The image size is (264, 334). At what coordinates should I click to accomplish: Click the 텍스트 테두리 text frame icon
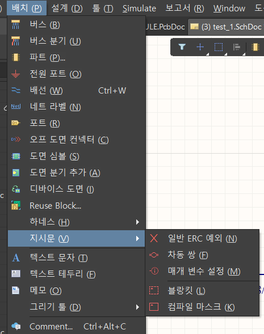click(x=15, y=273)
